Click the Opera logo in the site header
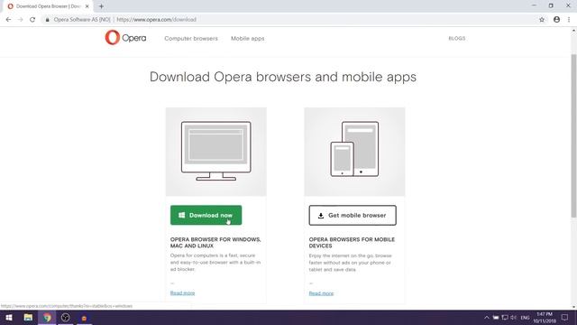The width and height of the screenshot is (577, 325). 125,38
